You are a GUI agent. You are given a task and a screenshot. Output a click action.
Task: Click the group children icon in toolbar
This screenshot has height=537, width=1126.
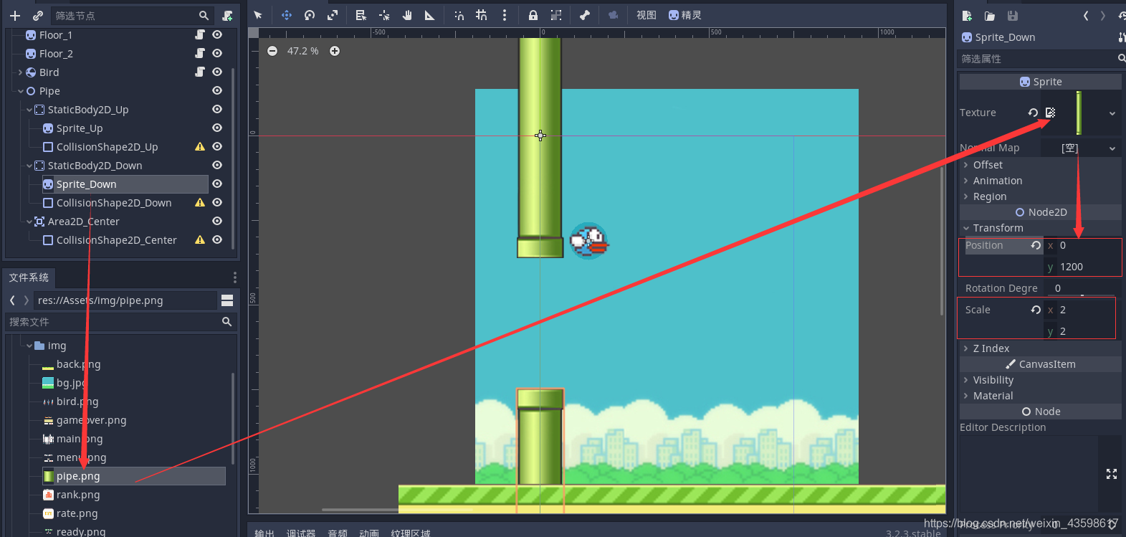pos(556,15)
